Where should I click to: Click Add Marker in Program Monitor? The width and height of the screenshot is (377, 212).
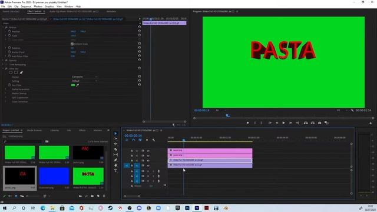click(x=247, y=123)
